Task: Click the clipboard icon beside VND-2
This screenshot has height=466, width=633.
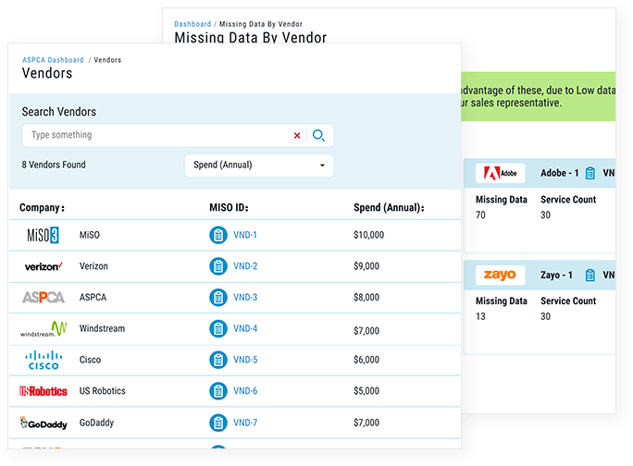Action: tap(218, 266)
